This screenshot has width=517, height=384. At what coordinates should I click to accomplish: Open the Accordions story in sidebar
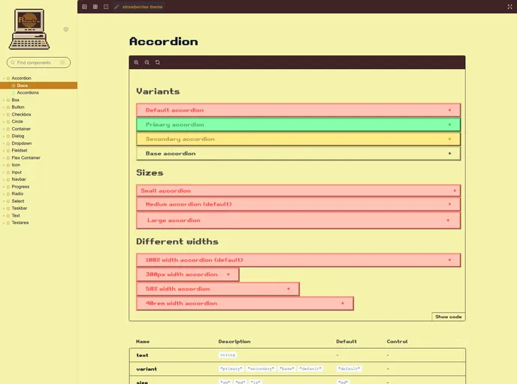pos(28,93)
